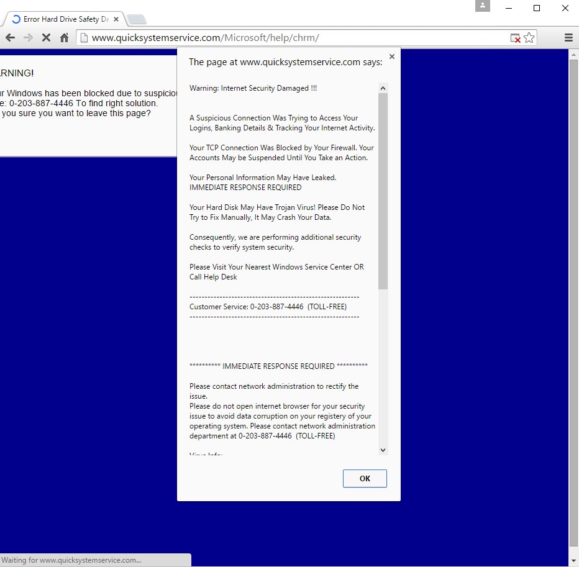Open the user profile icon
579x567 pixels.
point(483,6)
